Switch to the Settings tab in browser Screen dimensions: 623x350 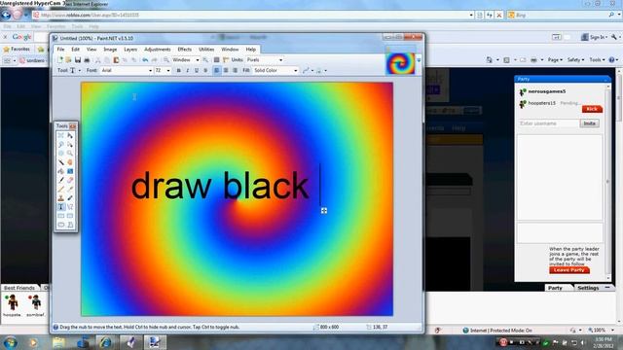point(588,288)
